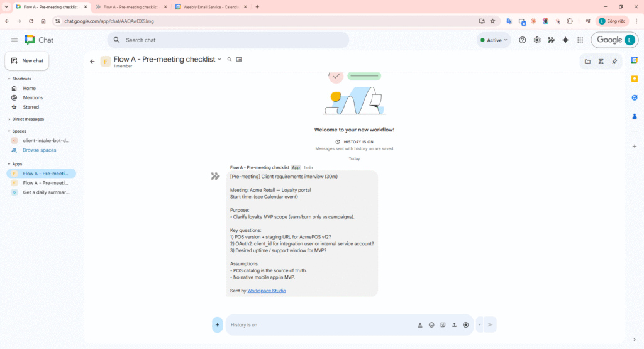Viewport: 644px width, 349px height.
Task: Open Chat settings gear icon
Action: [x=537, y=40]
